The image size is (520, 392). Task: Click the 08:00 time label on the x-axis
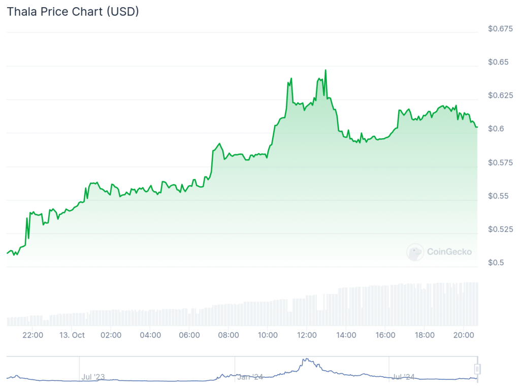point(229,335)
